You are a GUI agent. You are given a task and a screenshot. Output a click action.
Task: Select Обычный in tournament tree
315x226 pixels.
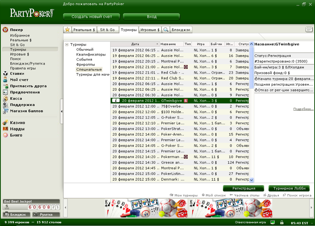click(85, 49)
